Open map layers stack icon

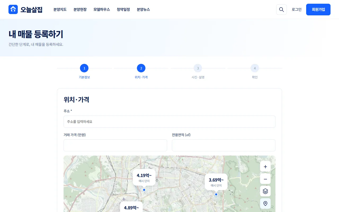click(x=265, y=191)
